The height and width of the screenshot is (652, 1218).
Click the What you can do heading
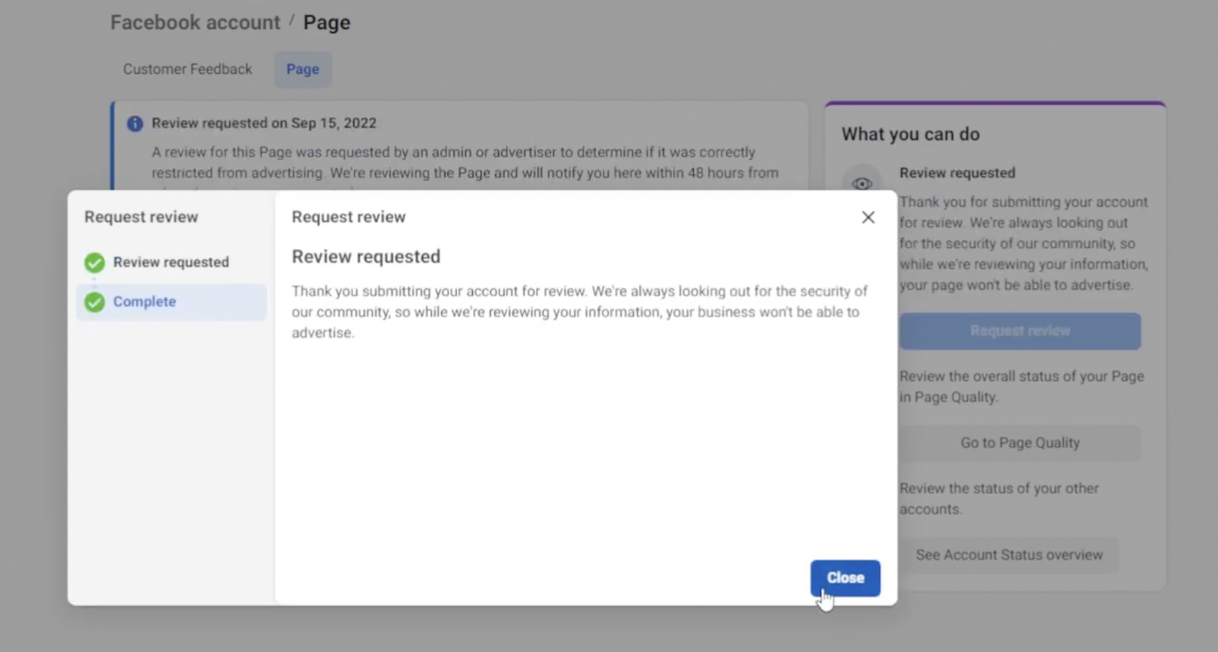(911, 134)
